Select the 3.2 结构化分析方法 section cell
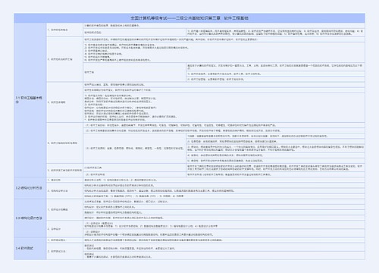Image resolution: width=379 pixels, height=273 pixels. click(30, 188)
